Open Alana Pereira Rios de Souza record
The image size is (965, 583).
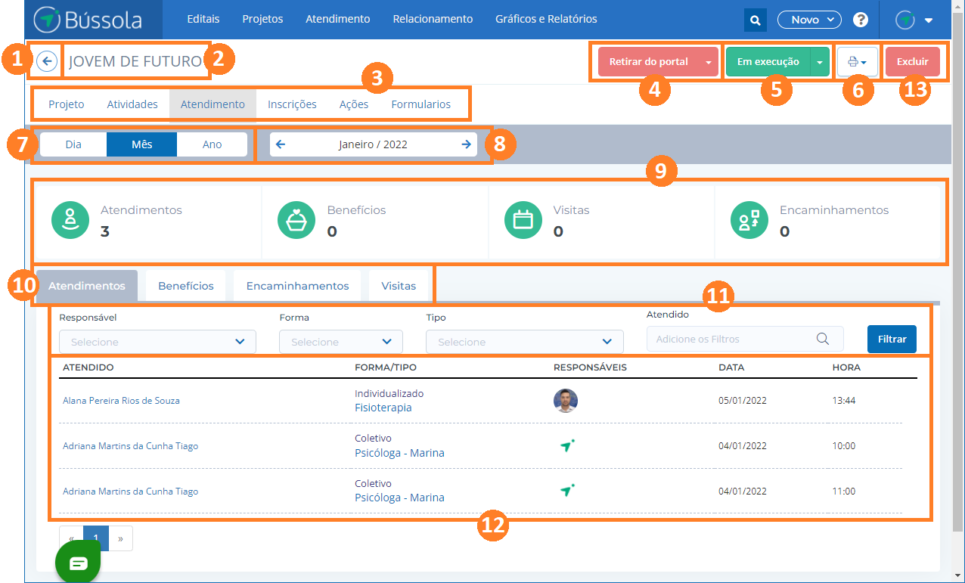tap(121, 401)
